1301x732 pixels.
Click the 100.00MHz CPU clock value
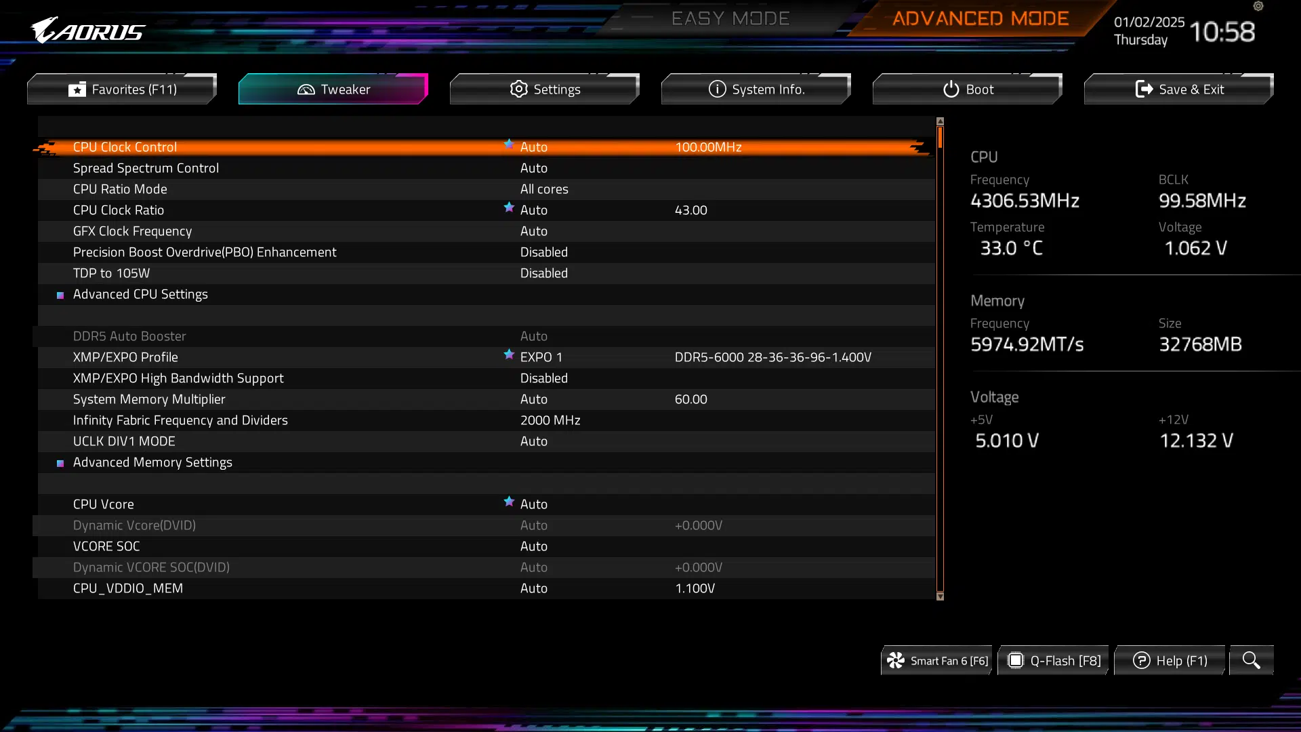[x=708, y=147]
